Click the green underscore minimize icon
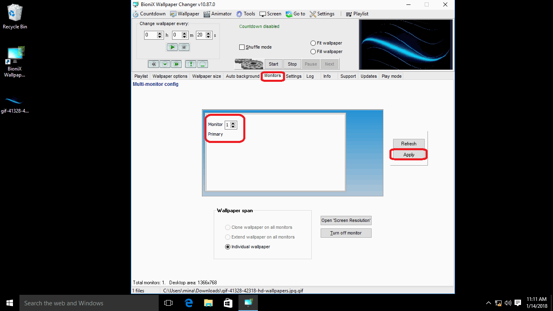This screenshot has height=311, width=553. click(202, 64)
